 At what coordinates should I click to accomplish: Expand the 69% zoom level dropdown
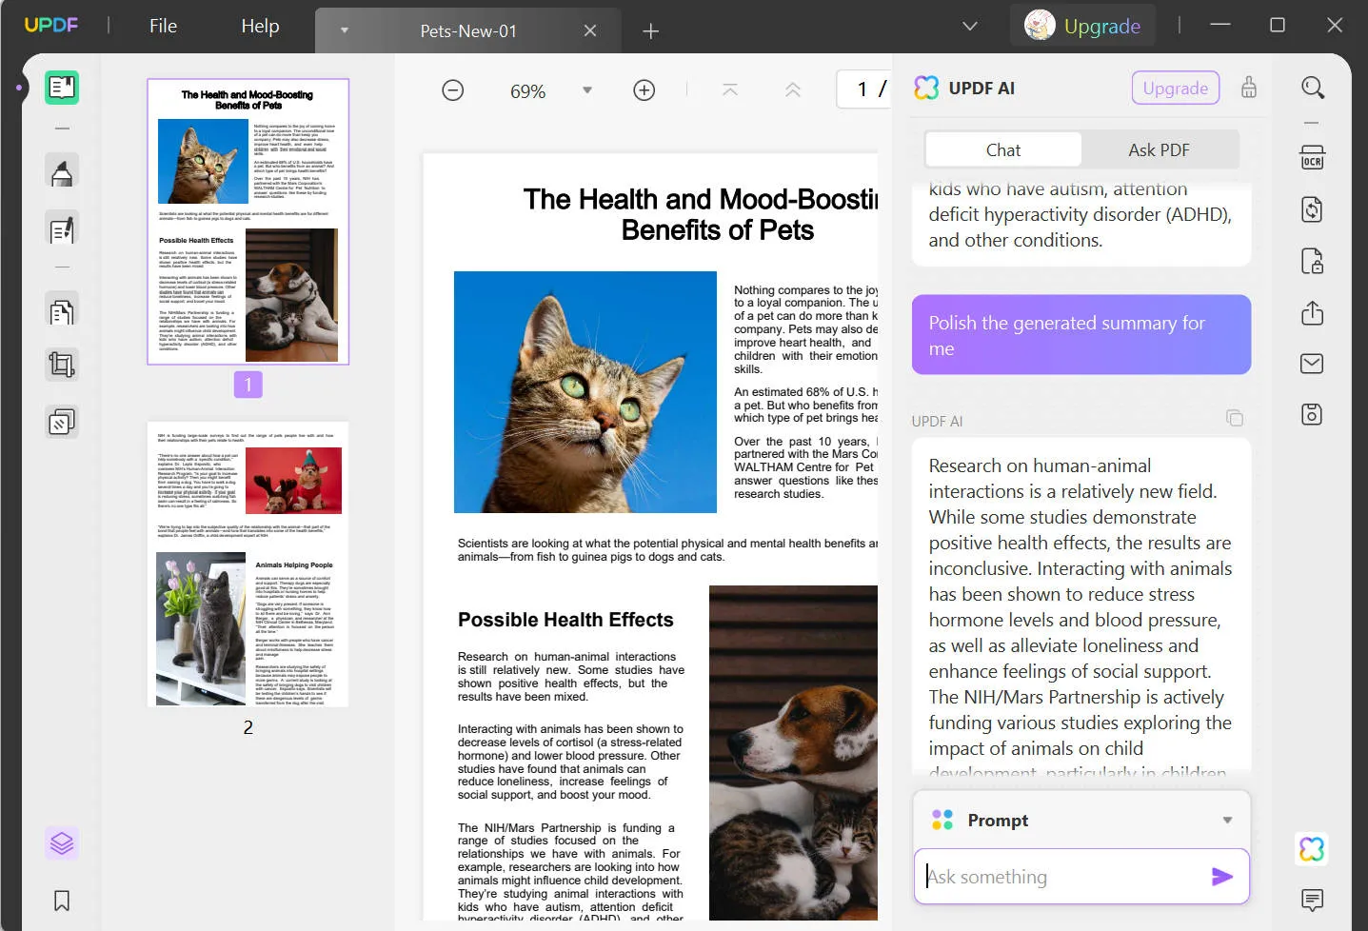pyautogui.click(x=587, y=90)
